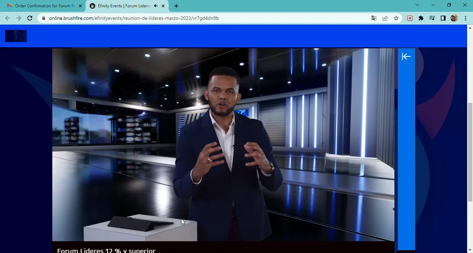Collapse the sidebar with the arrow icon
This screenshot has width=473, height=253.
click(x=406, y=57)
